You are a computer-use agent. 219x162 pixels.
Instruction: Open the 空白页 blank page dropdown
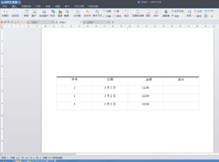tap(16, 16)
